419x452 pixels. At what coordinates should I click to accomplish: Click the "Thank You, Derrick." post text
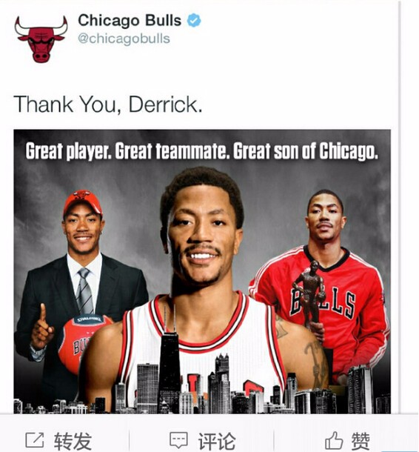(x=107, y=104)
